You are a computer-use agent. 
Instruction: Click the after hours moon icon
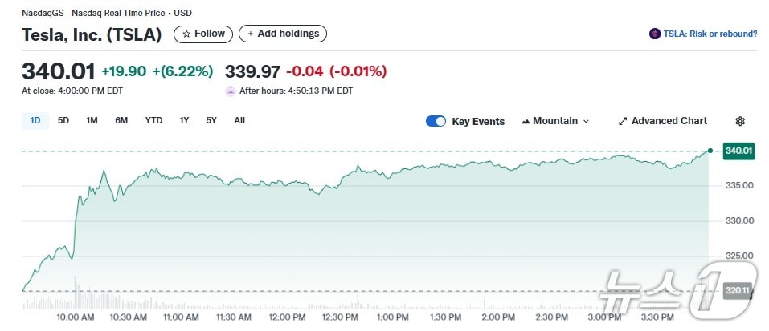pos(231,91)
